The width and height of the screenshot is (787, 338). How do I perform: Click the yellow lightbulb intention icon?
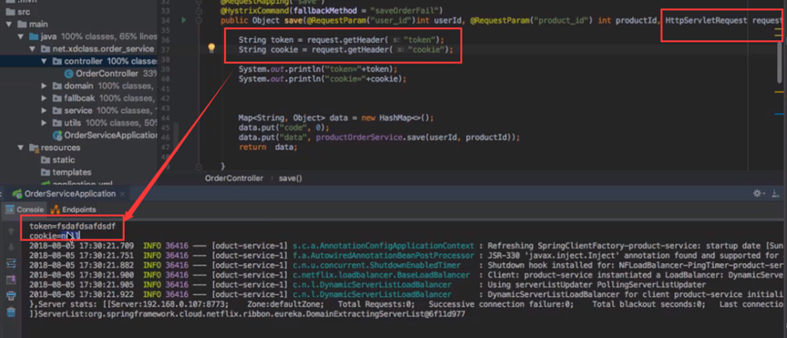click(x=211, y=48)
